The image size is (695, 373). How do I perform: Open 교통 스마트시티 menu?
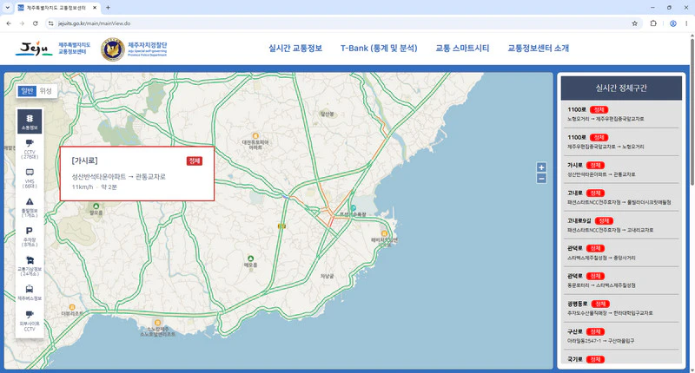click(x=462, y=49)
